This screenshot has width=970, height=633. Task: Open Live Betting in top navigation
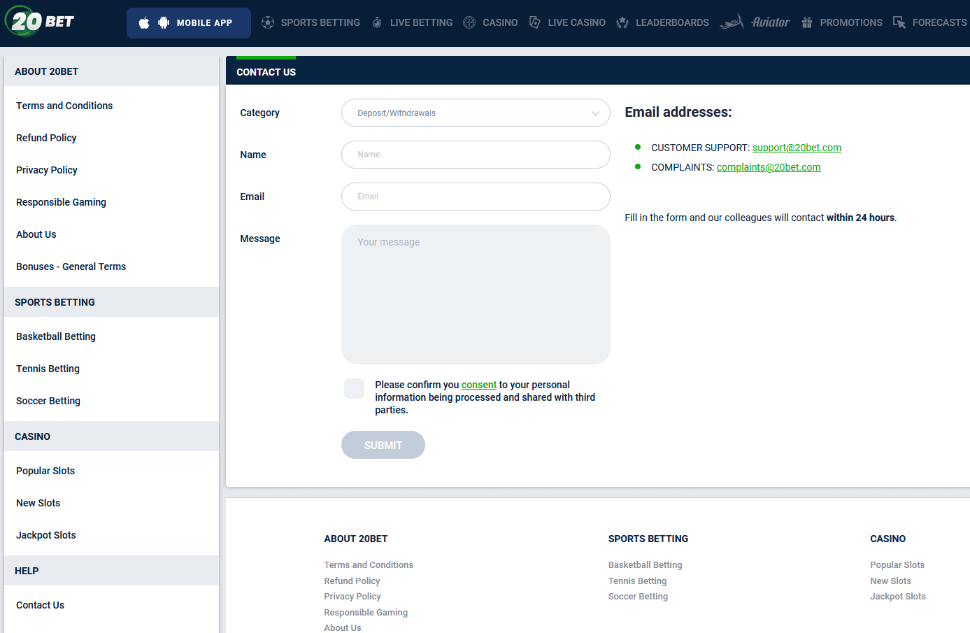click(x=421, y=22)
